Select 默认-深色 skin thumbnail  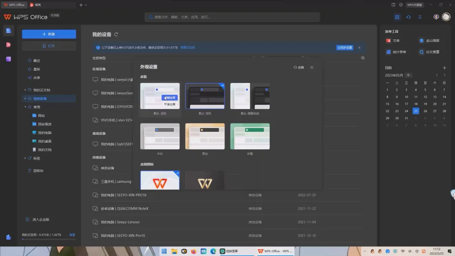click(205, 96)
